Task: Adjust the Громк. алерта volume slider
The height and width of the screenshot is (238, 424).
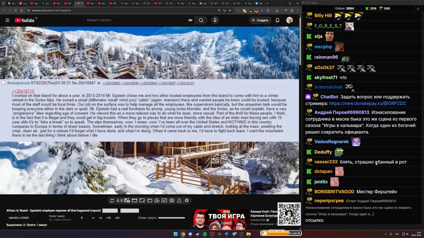Action: coord(172,218)
